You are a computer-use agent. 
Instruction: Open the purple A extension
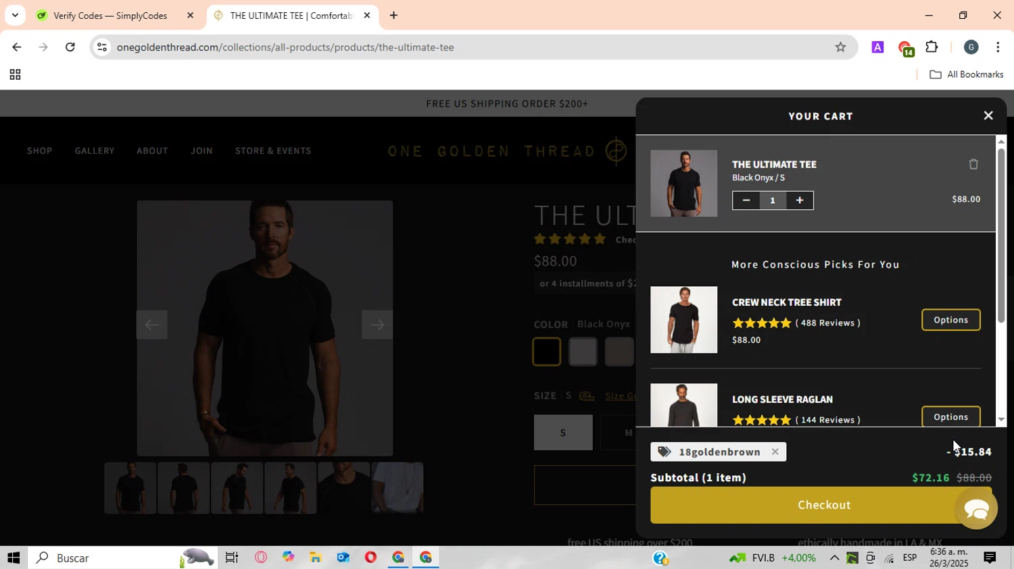(877, 47)
